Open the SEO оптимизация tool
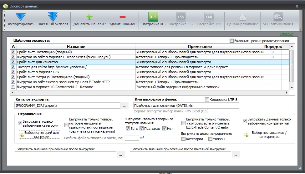Viewport: 305px width, 174px height. coord(278,19)
